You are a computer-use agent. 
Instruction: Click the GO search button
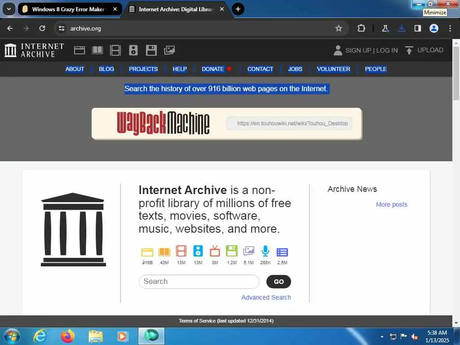coord(279,282)
